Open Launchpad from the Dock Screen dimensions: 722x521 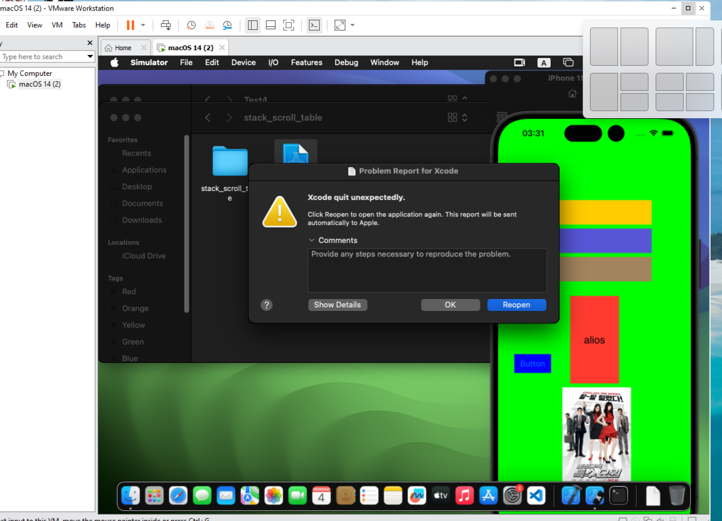click(x=155, y=495)
